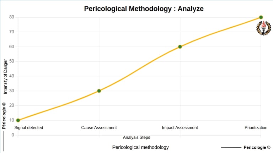Click the Prioritization data point at 80
The image size is (273, 153).
coord(261,17)
